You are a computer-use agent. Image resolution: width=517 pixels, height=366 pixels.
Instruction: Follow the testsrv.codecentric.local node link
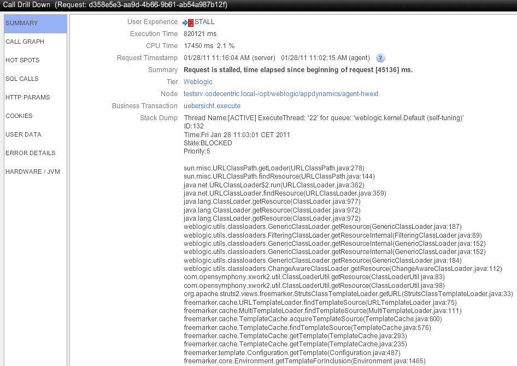pyautogui.click(x=281, y=94)
